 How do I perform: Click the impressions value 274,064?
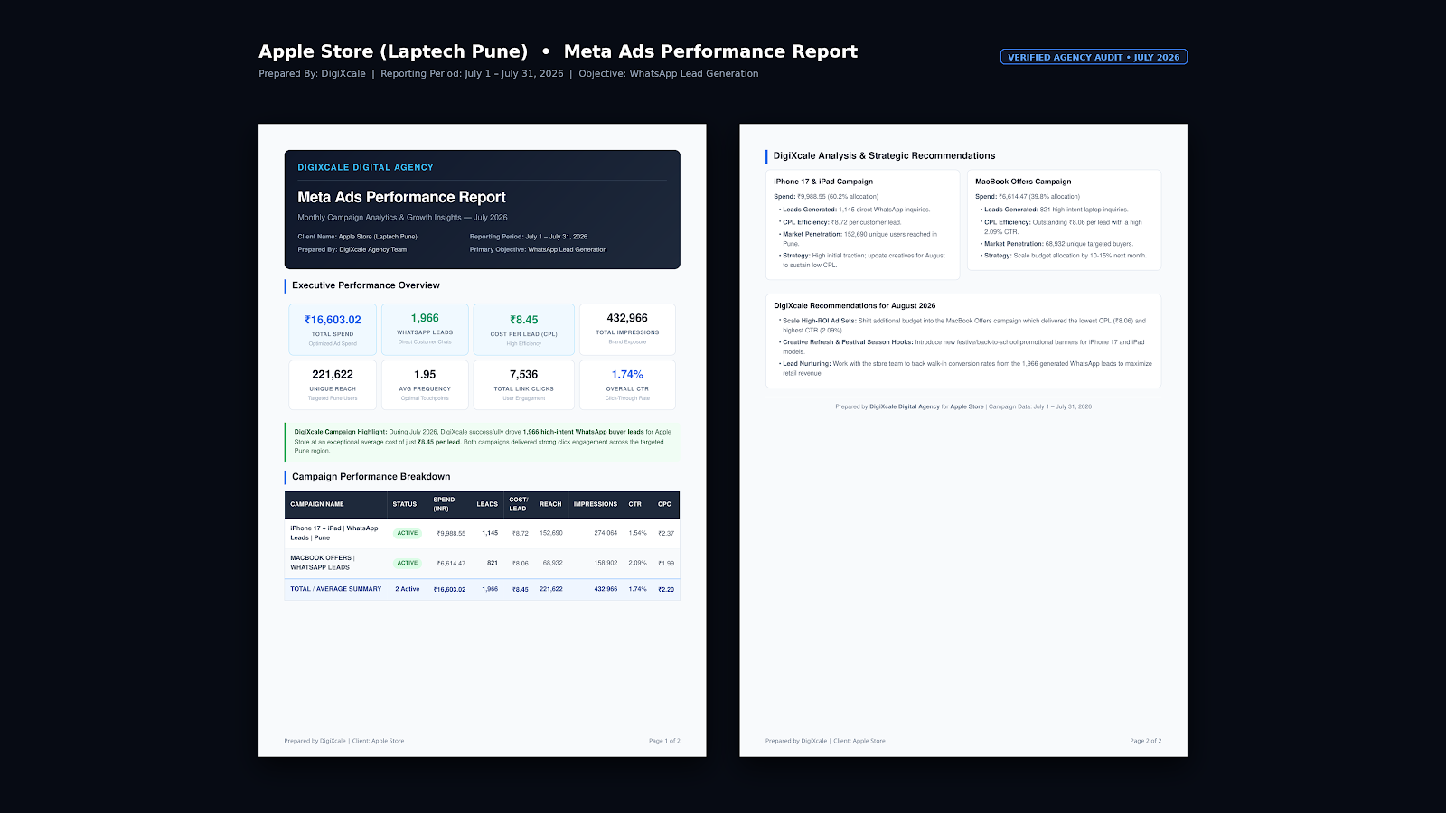coord(606,533)
